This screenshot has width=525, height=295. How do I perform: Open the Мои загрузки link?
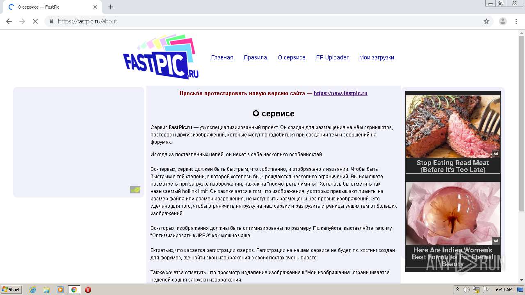[377, 57]
